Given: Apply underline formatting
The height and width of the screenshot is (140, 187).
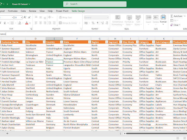Looking at the screenshot, I should tap(5, 23).
